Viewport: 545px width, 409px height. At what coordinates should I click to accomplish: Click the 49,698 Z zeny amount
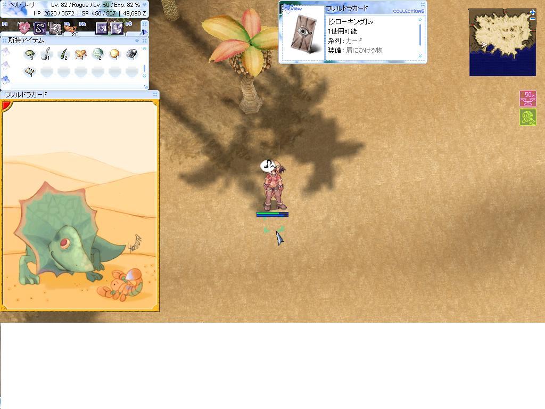coord(134,13)
